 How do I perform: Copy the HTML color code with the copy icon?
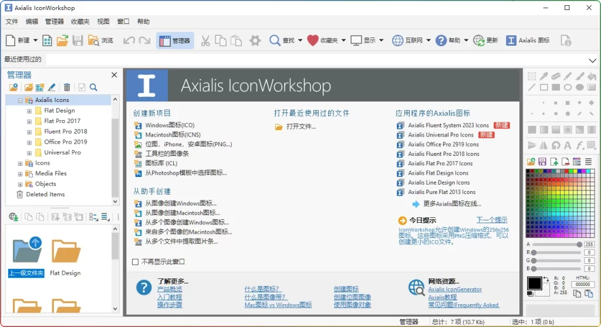(x=578, y=294)
